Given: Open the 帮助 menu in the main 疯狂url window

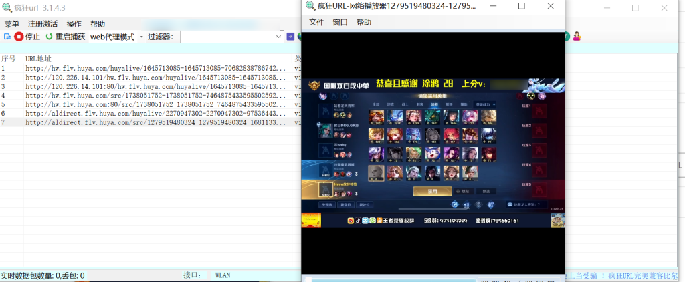Looking at the screenshot, I should (98, 24).
